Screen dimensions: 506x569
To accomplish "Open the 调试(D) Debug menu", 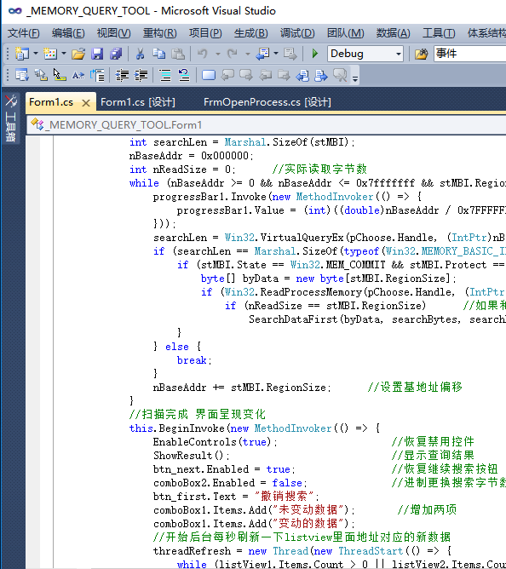I will 297,33.
